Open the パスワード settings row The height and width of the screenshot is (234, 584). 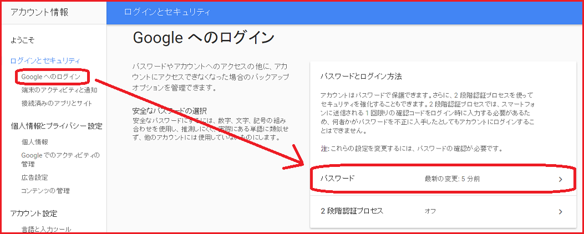[x=443, y=179]
